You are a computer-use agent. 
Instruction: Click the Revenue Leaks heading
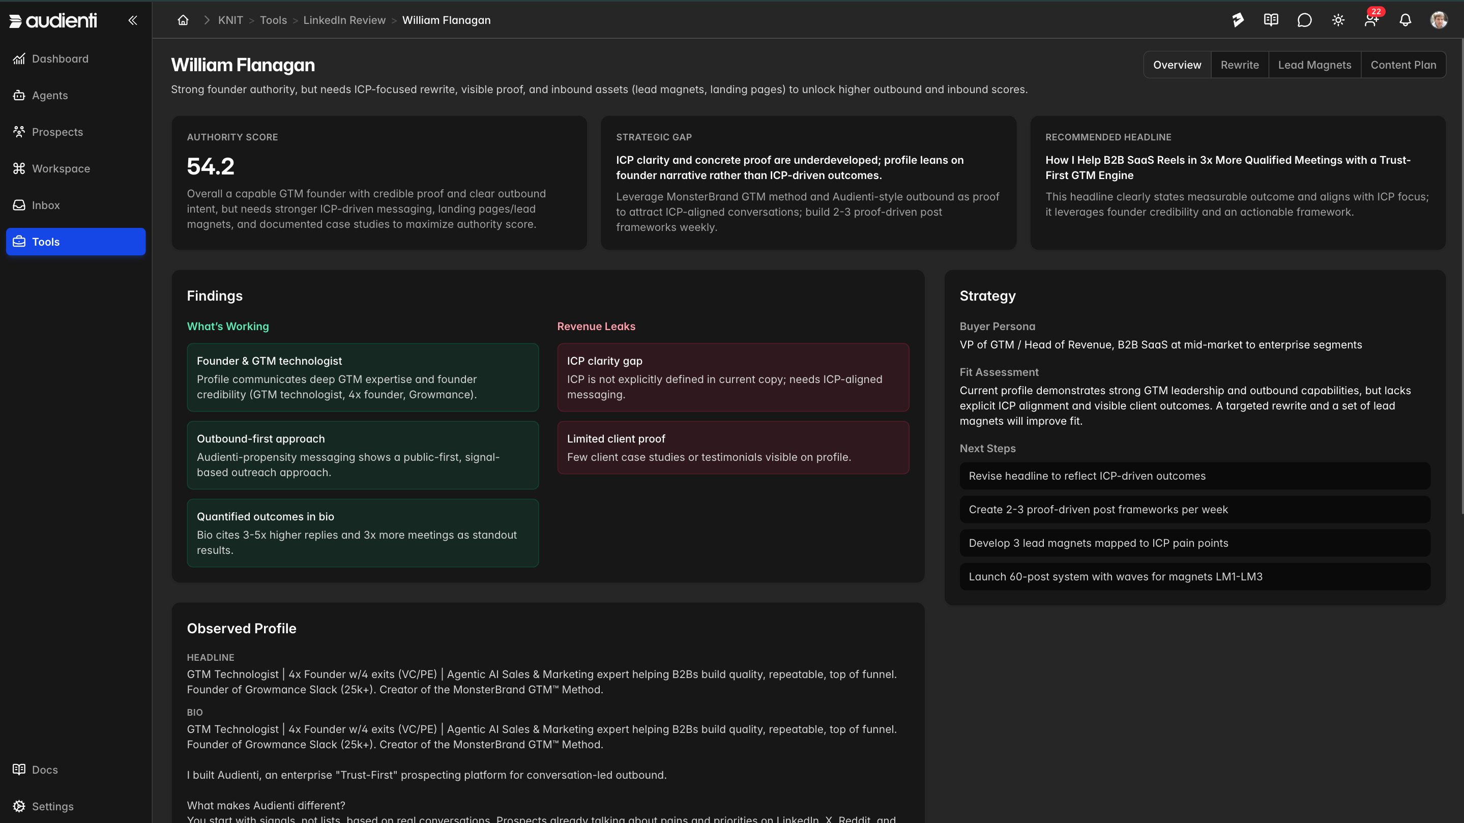tap(596, 326)
